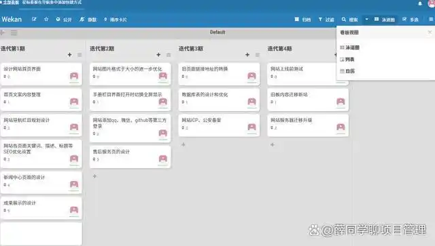Open the 首页文案内容整理 card
Image resolution: width=435 pixels, height=246 pixels.
(41, 100)
